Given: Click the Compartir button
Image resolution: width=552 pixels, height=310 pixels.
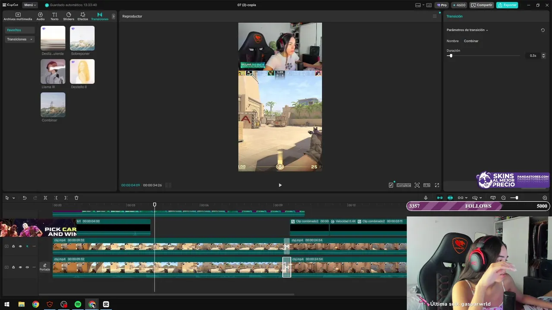Looking at the screenshot, I should click(x=482, y=5).
